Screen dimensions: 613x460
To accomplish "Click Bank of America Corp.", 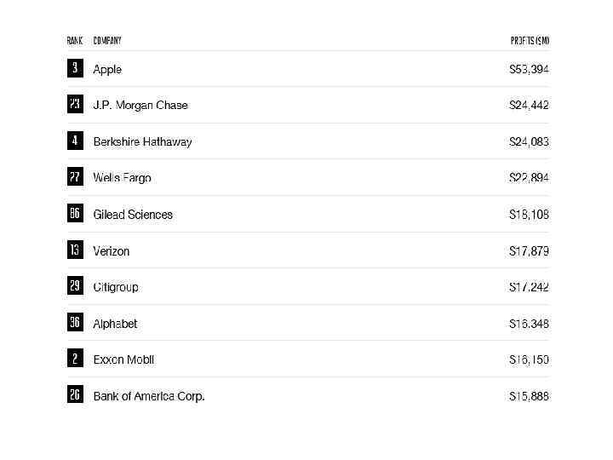I will coord(149,396).
